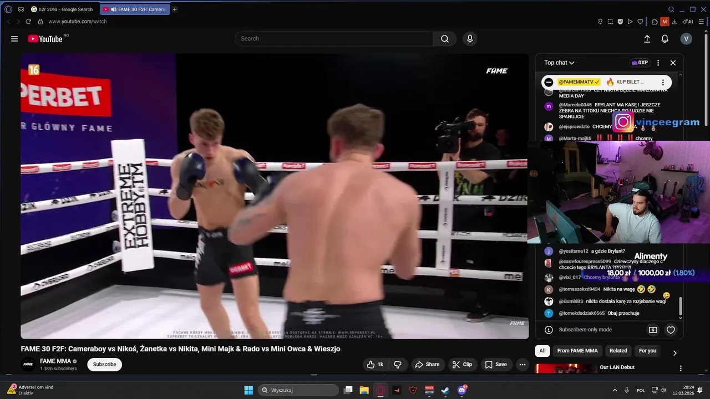This screenshot has height=399, width=710.
Task: Open the FAME MMA channel avatar
Action: coord(28,364)
